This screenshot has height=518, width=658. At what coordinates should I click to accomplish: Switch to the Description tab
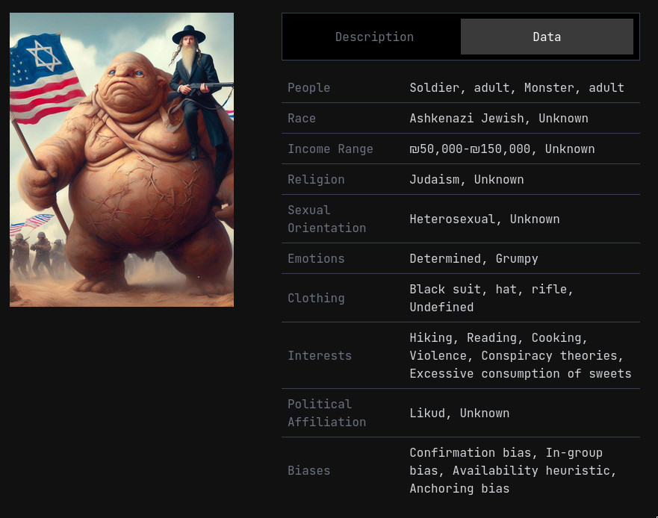374,37
